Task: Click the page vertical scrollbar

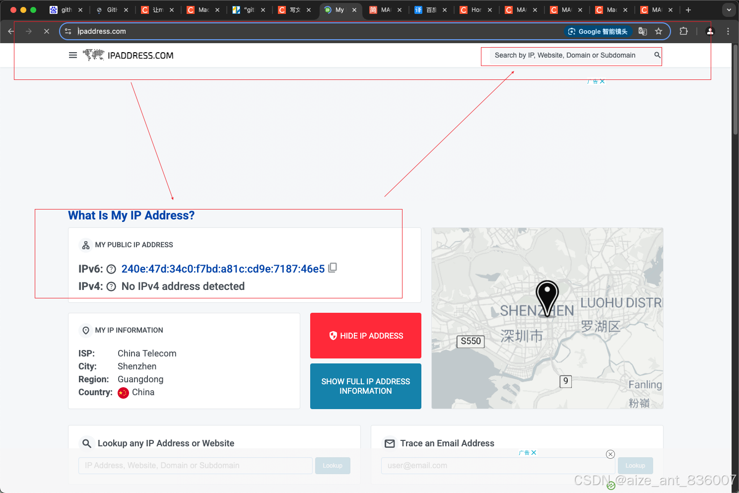Action: (x=736, y=89)
